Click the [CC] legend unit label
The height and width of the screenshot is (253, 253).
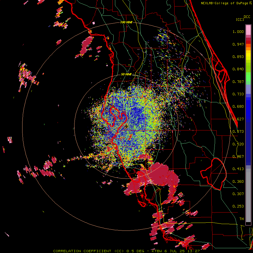coord(240,19)
